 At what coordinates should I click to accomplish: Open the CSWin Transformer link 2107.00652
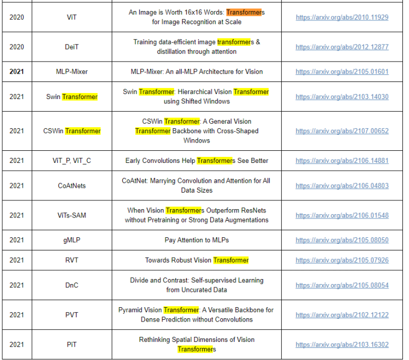tap(342, 131)
